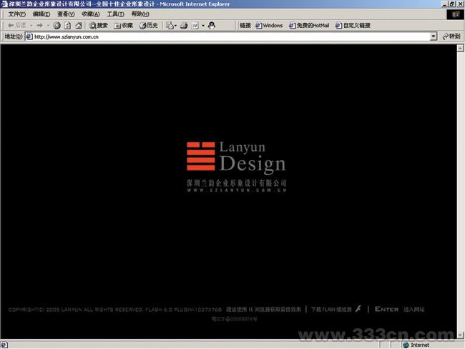Expand the Mail button dropdown arrow
The width and height of the screenshot is (465, 349).
pyautogui.click(x=175, y=25)
